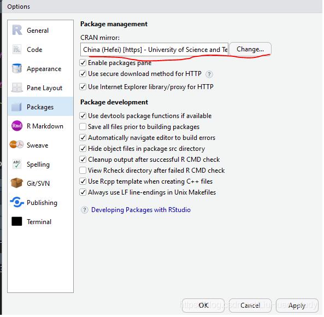Viewport: 324px width, 317px height.
Task: Click inside the CRAN mirror text field
Action: pyautogui.click(x=155, y=50)
